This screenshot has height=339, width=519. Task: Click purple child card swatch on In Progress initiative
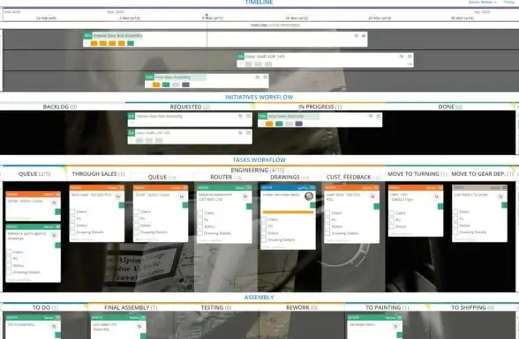[298, 124]
